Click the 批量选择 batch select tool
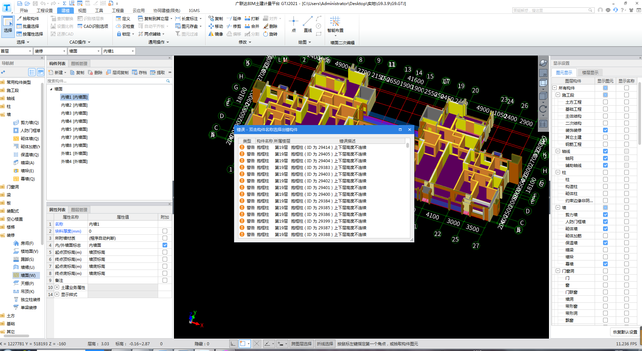The image size is (642, 351). (x=28, y=26)
